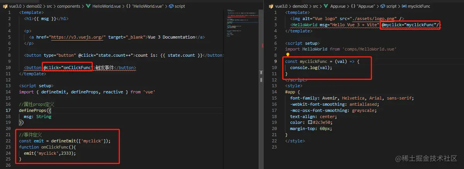Open the script breadcrumb in HelloWorld.vue pane

(179, 6)
